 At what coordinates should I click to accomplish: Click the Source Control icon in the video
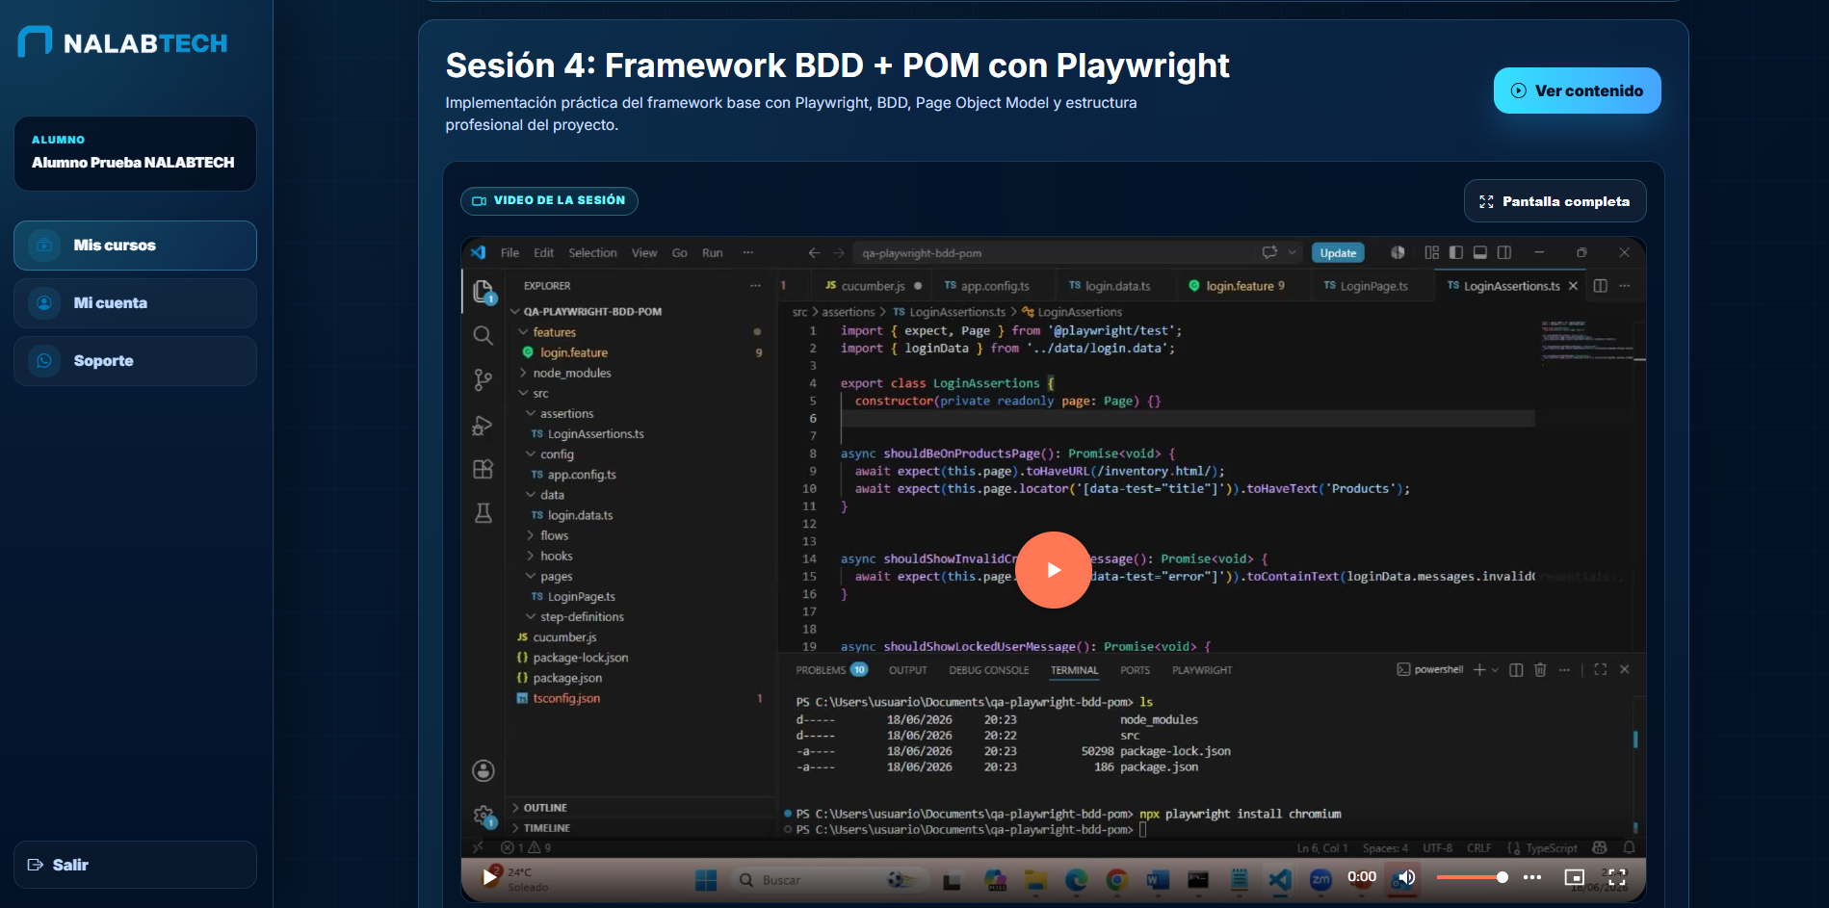[x=483, y=380]
